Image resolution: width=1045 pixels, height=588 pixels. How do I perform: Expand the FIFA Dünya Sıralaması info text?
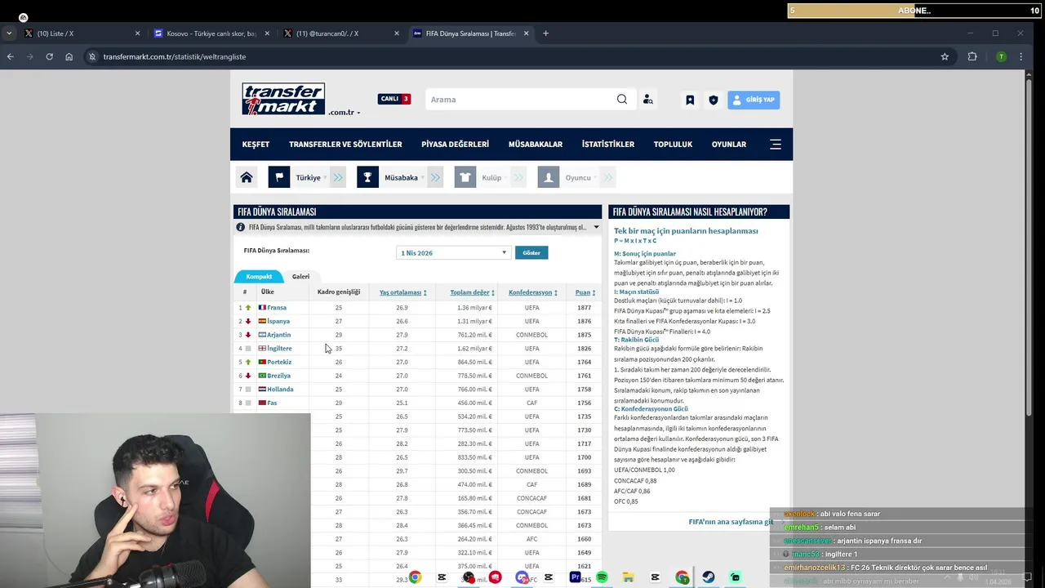click(x=596, y=227)
